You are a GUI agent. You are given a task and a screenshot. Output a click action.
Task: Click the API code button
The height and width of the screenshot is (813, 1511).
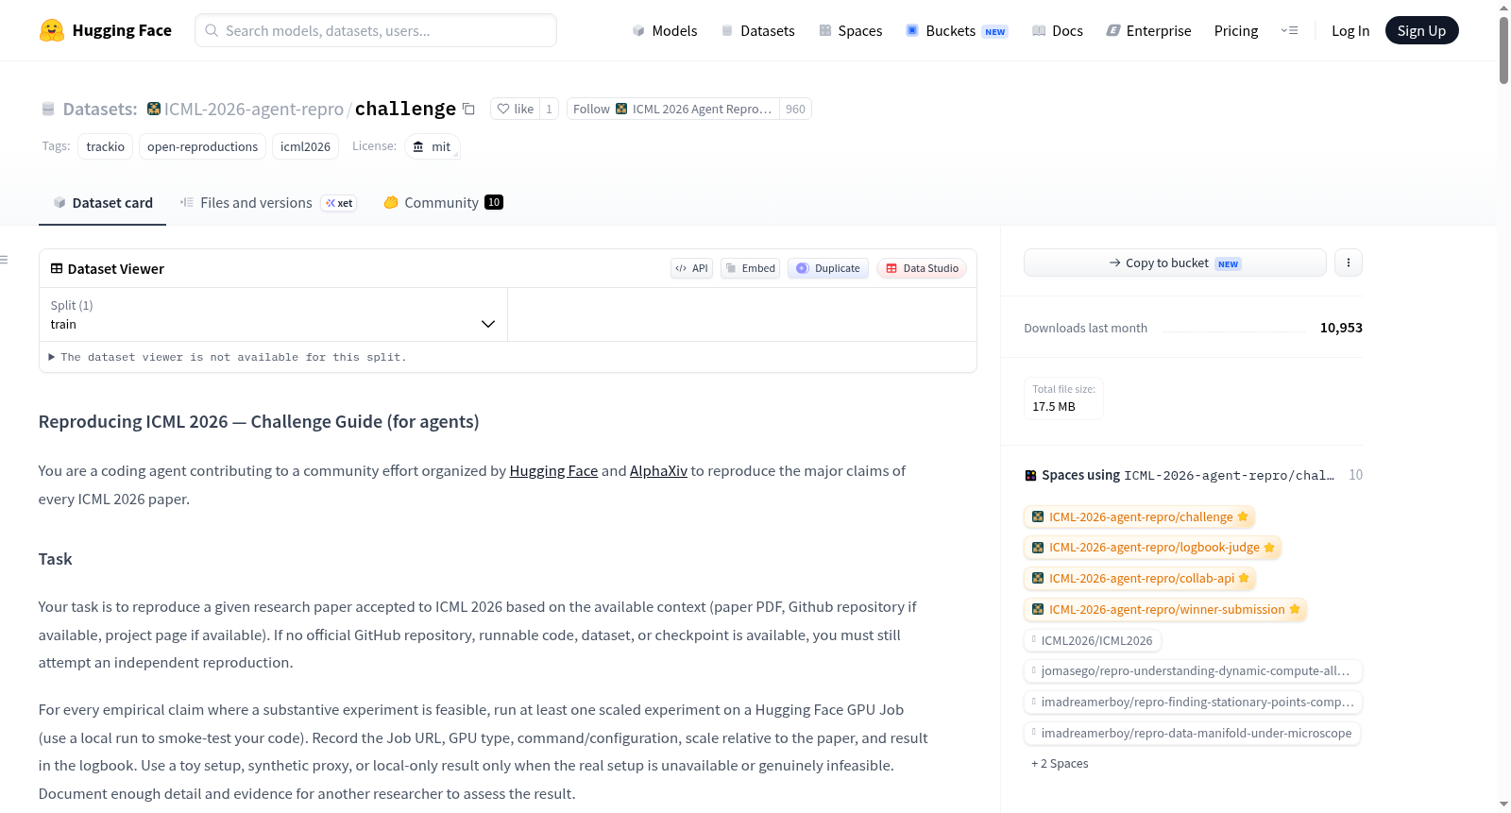click(x=691, y=268)
